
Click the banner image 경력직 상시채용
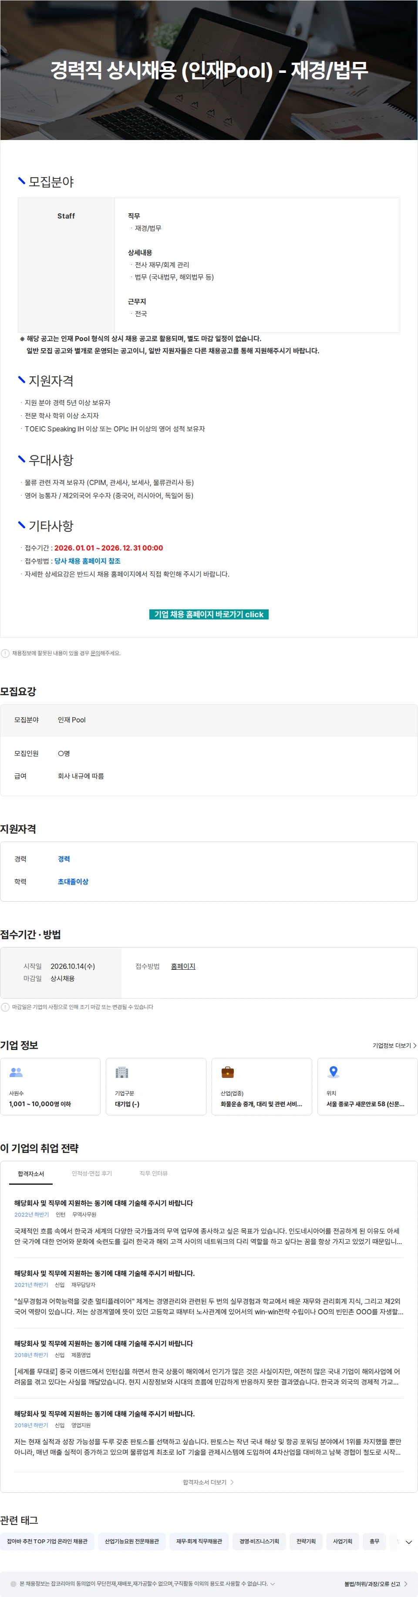[209, 70]
